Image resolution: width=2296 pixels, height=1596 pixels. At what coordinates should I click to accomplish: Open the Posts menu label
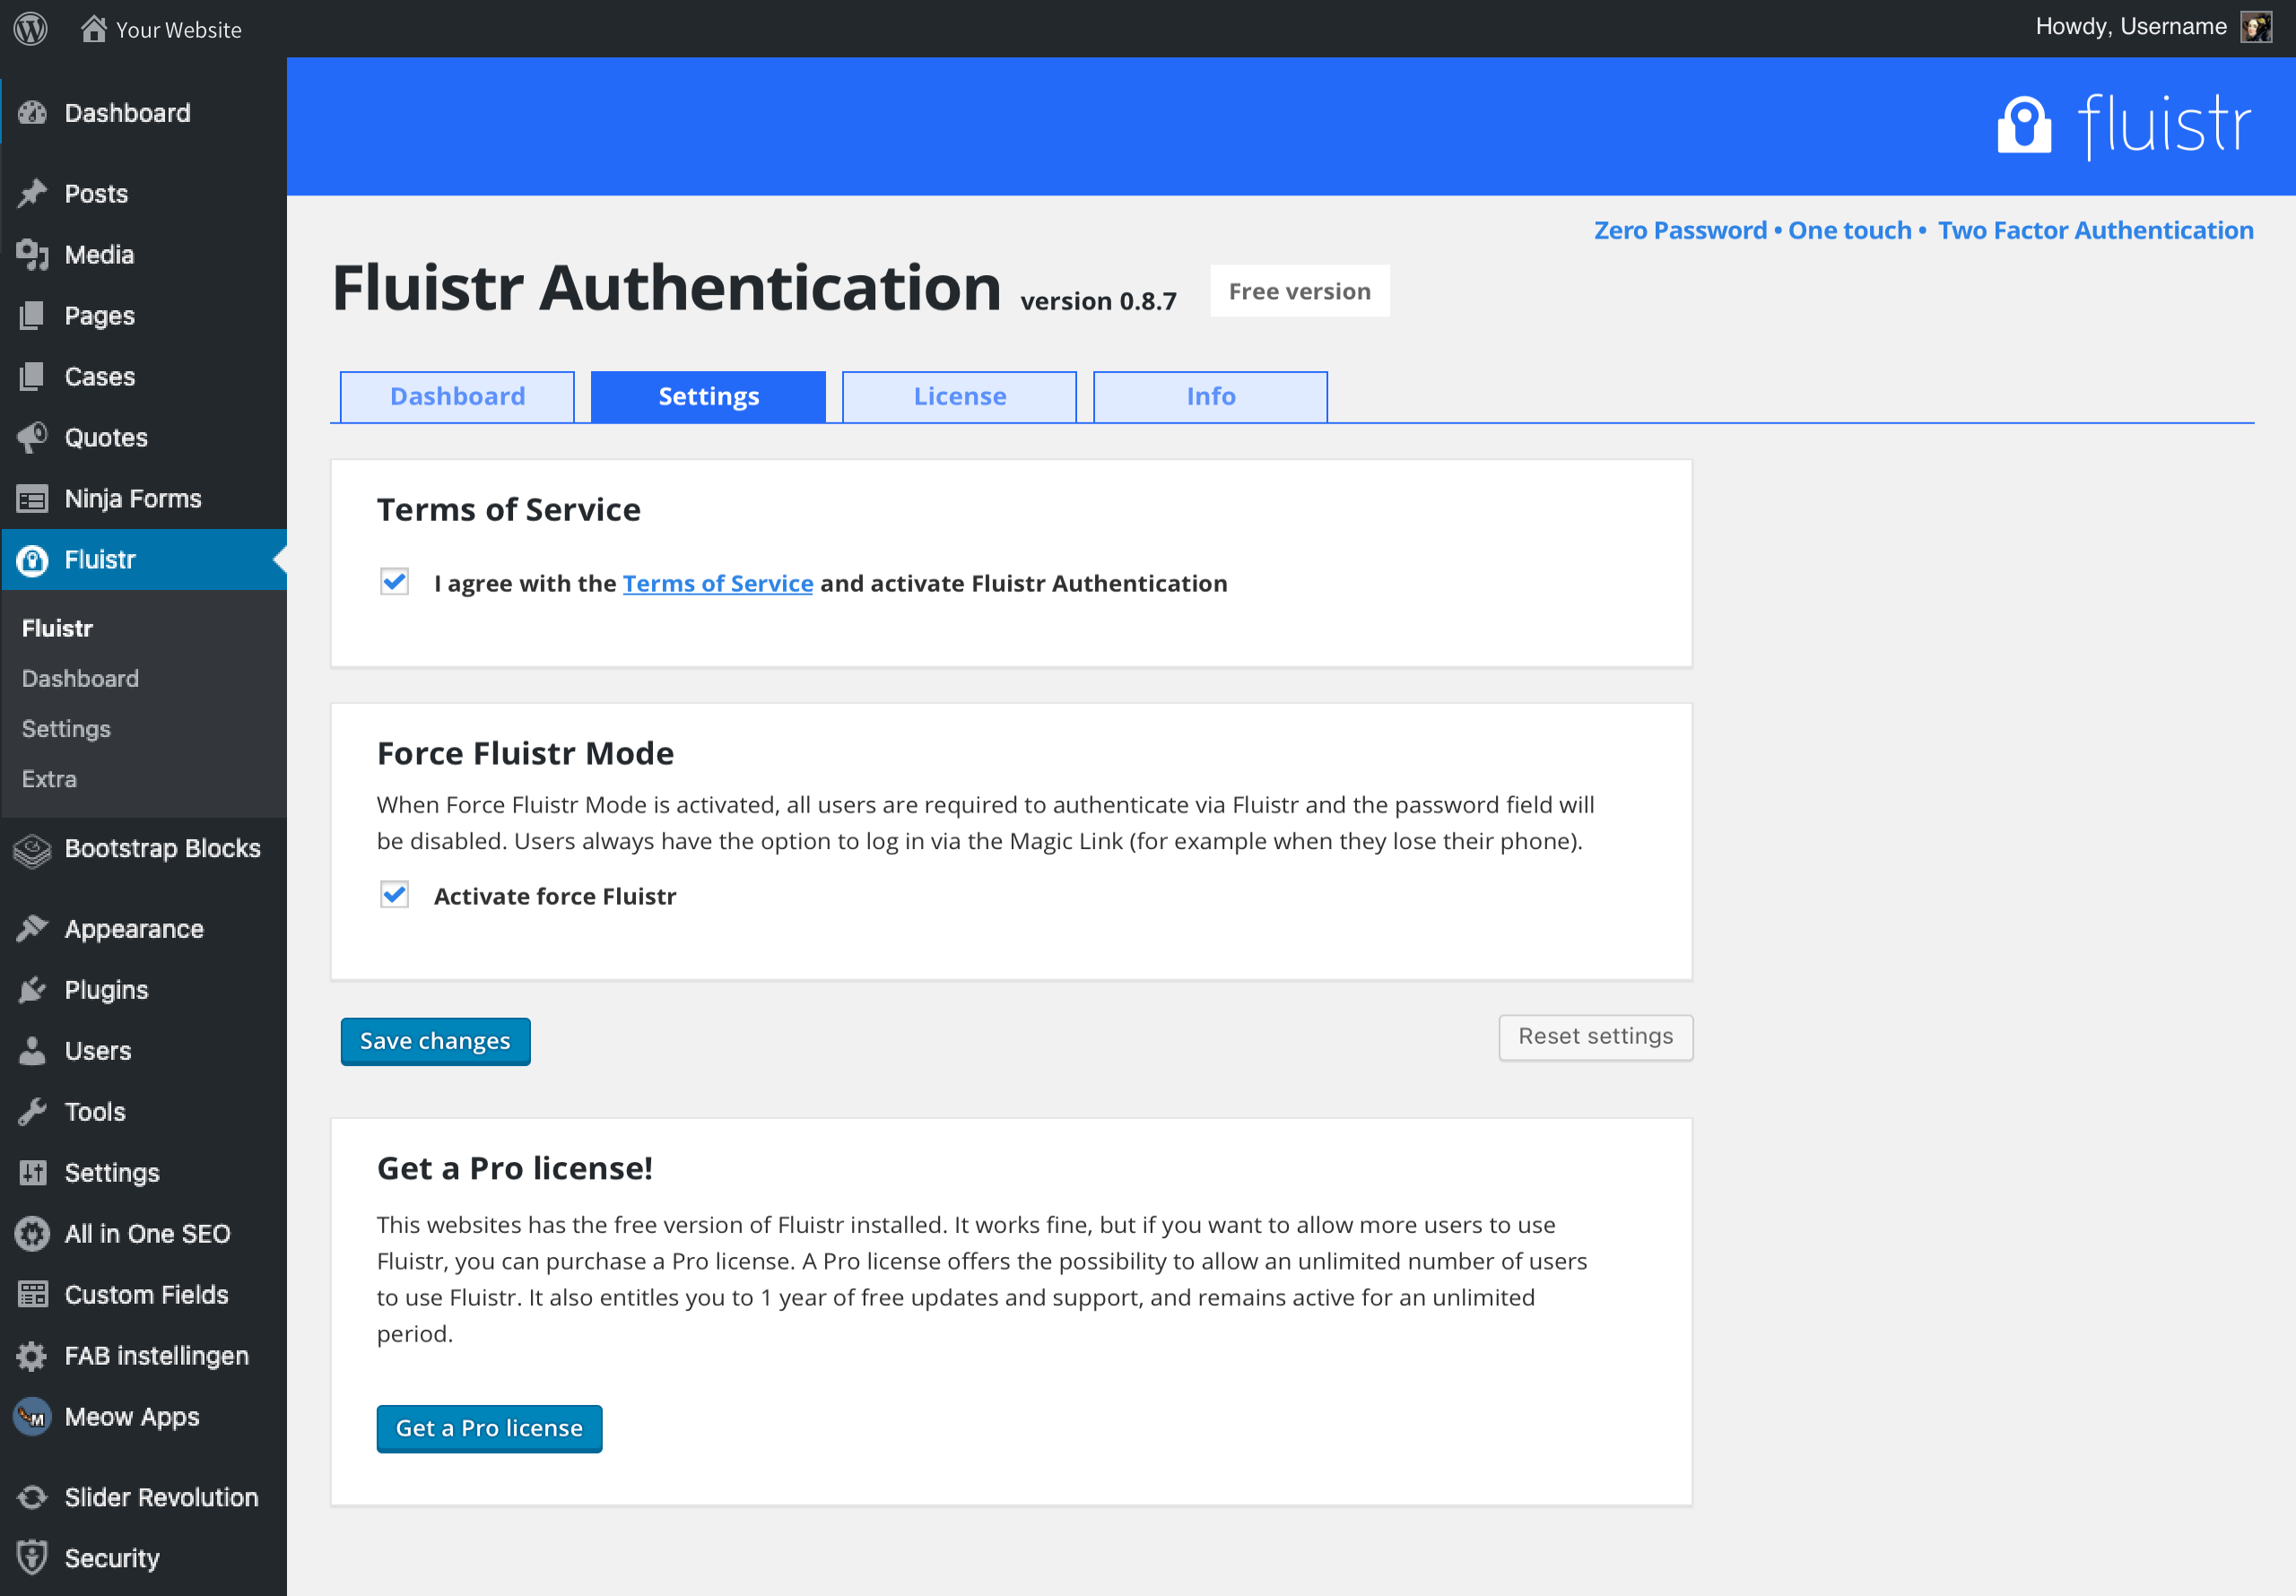pyautogui.click(x=96, y=194)
